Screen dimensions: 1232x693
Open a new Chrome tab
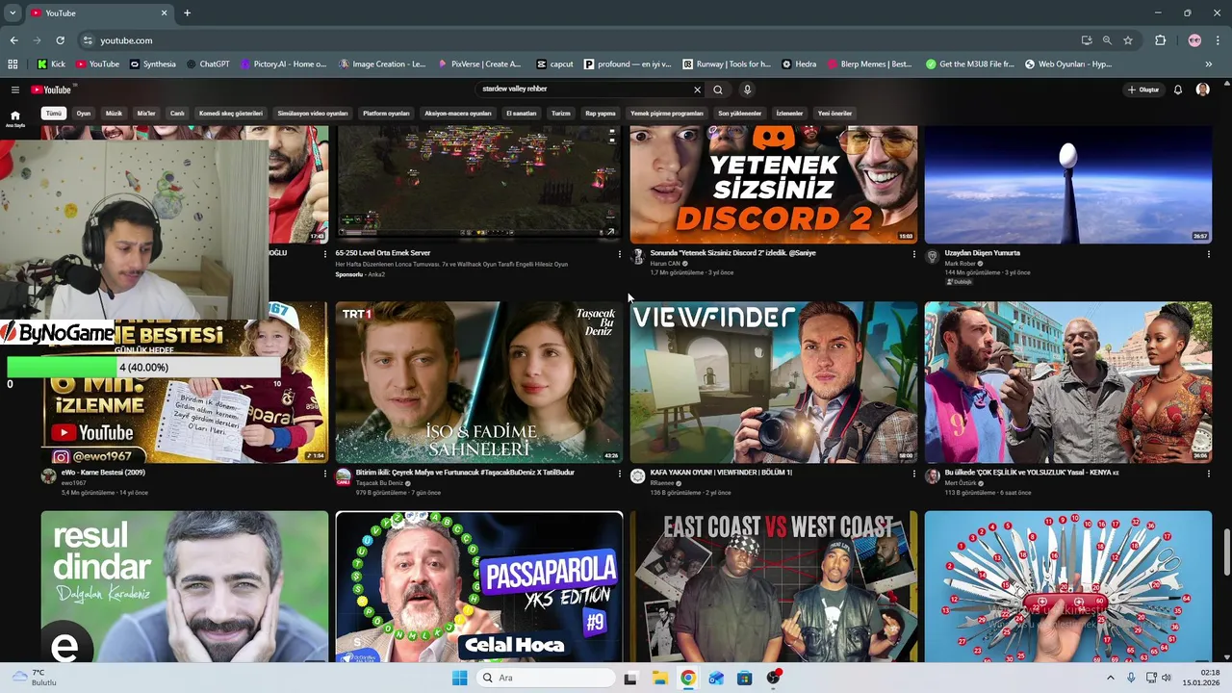point(187,13)
